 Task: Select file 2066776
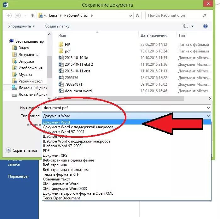point(68,77)
